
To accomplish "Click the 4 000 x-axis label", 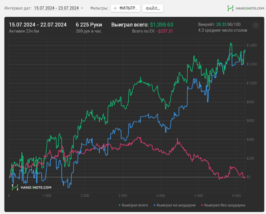I will (x=161, y=196).
